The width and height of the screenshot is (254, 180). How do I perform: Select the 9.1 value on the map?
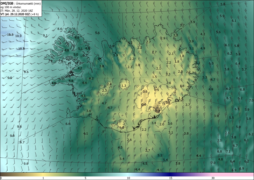(x=45, y=36)
